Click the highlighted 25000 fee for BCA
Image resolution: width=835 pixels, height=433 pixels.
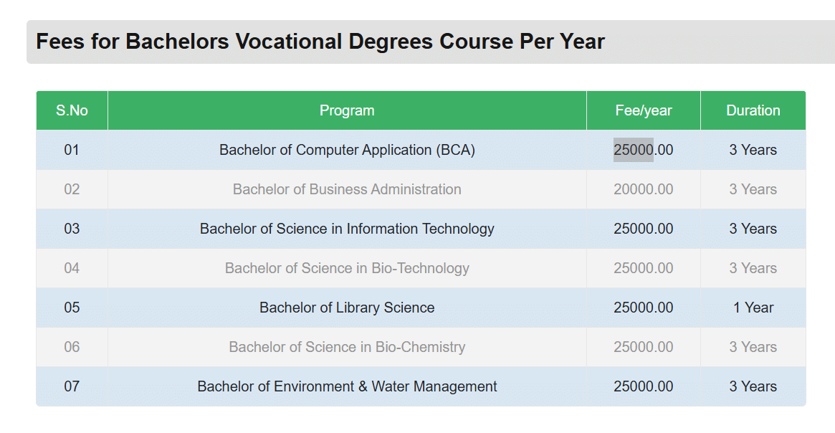[634, 150]
